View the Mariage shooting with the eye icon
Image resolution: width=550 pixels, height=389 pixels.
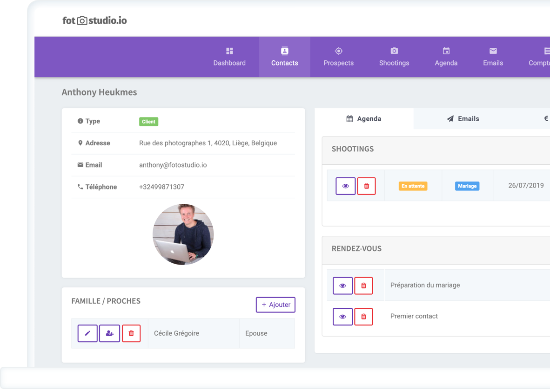(345, 186)
